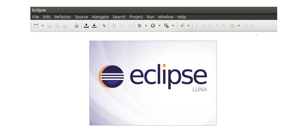Open the Run dropdown arrow
The image size is (307, 135).
coord(159,26)
